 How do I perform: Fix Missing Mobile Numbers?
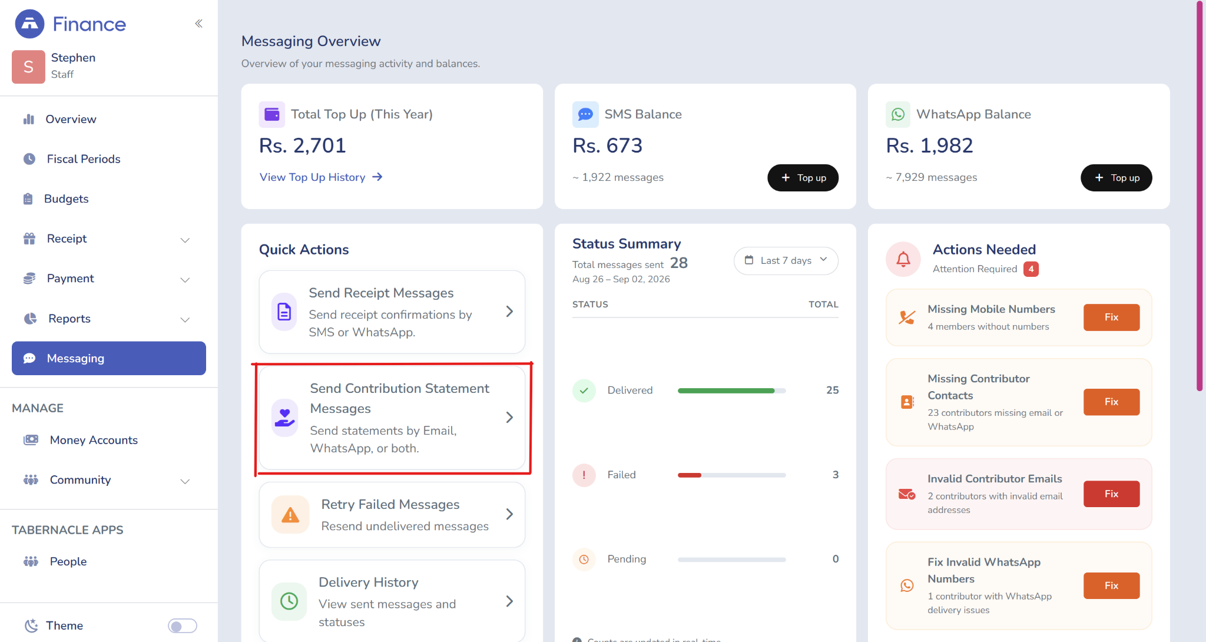1111,317
